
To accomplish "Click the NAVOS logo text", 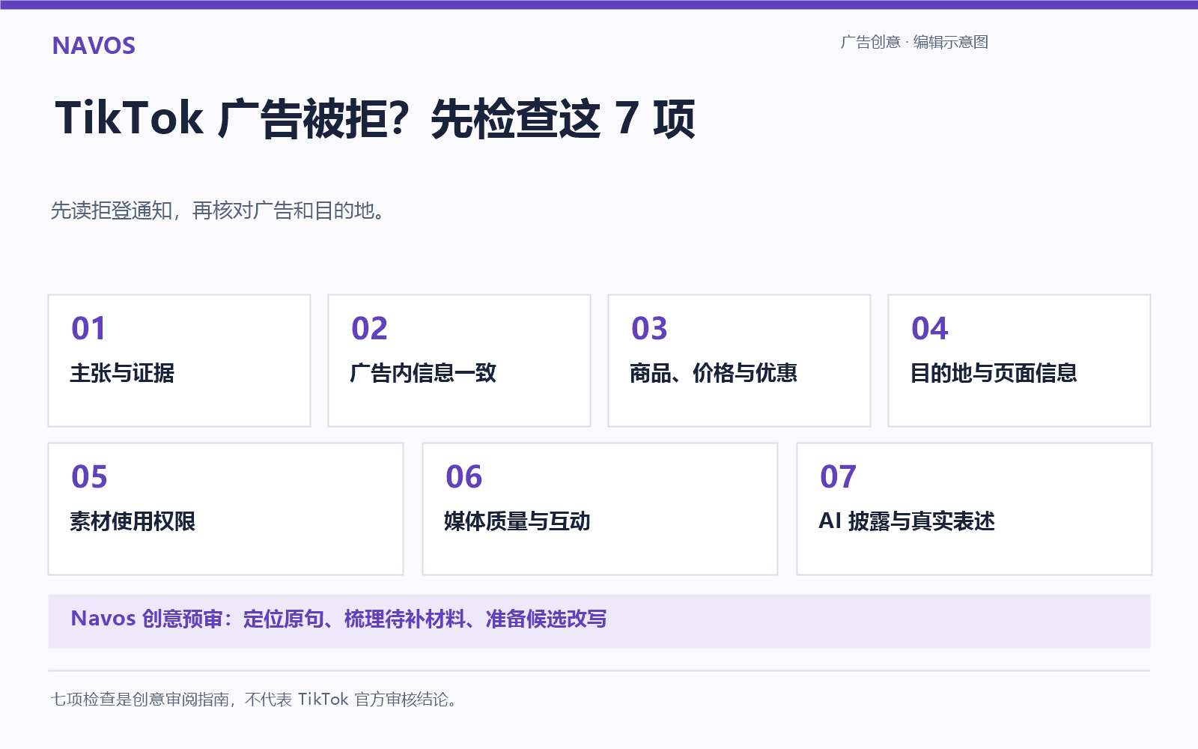I will point(94,46).
